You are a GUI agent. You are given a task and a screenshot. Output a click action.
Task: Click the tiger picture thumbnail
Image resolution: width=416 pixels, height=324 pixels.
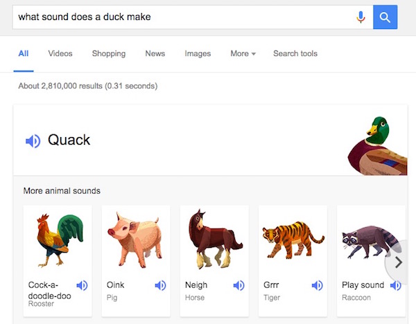(x=293, y=240)
